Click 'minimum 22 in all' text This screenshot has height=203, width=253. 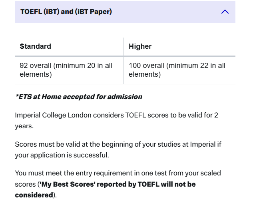[198, 66]
